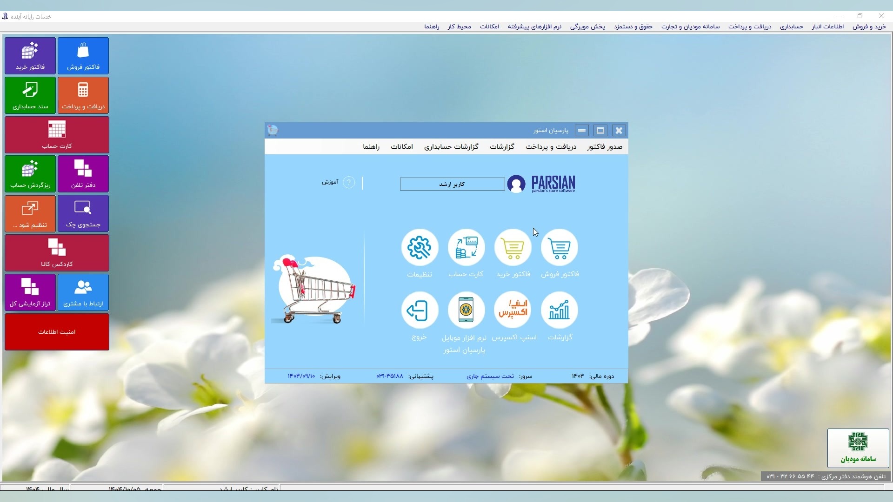Open the Parsian Store mobile app icon
893x502 pixels.
pos(466,310)
